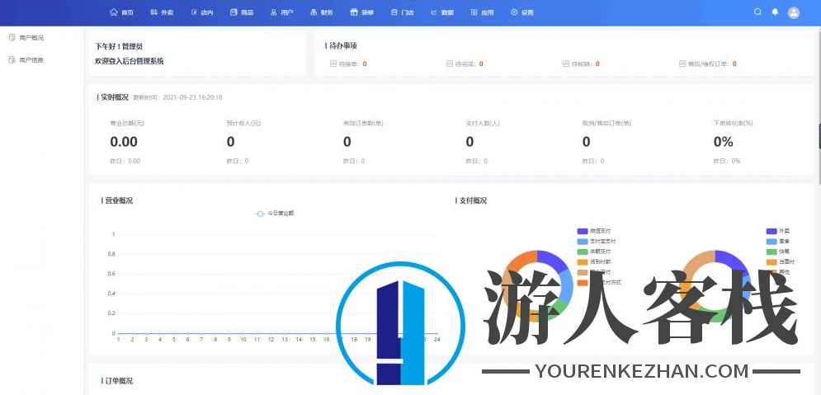Toggle the 今日营业额 chart legend
Viewport: 821px width, 395px height.
click(275, 214)
